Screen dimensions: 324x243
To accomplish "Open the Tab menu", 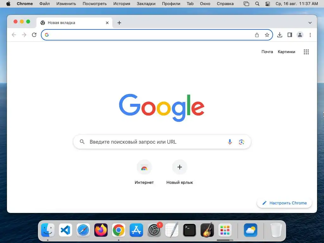I will [x=190, y=4].
